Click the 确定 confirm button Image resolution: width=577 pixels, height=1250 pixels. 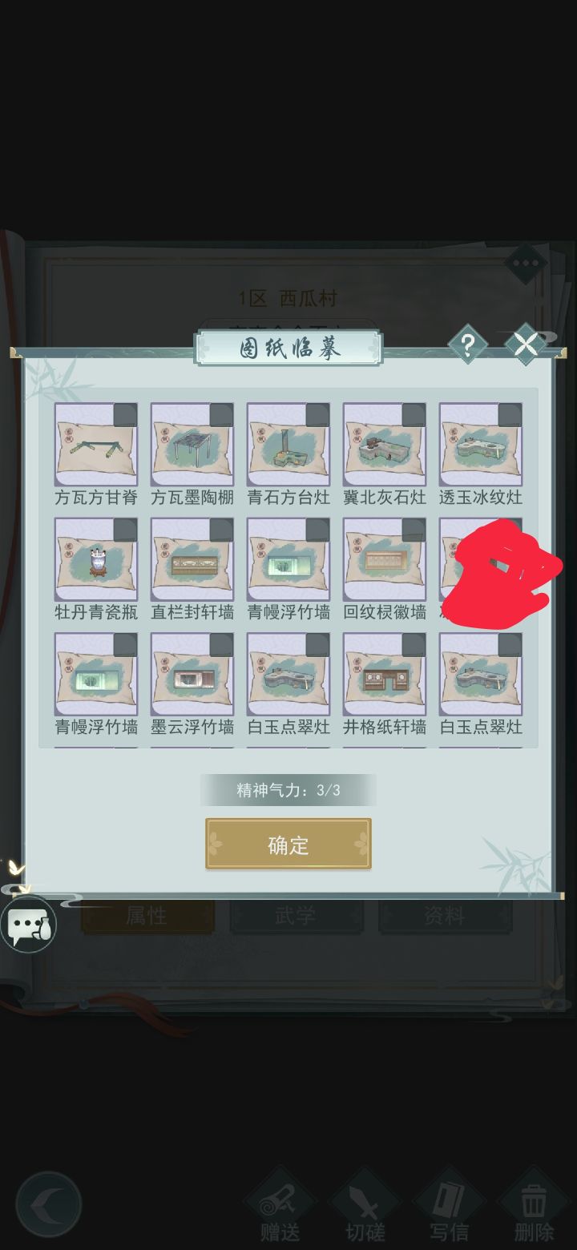[x=288, y=844]
